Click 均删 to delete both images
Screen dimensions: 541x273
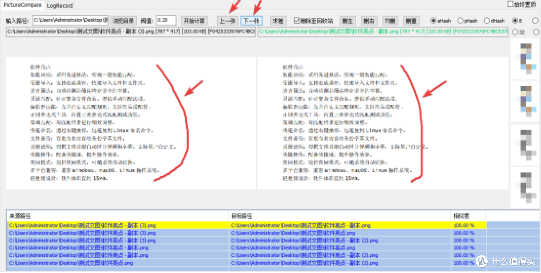pyautogui.click(x=390, y=21)
